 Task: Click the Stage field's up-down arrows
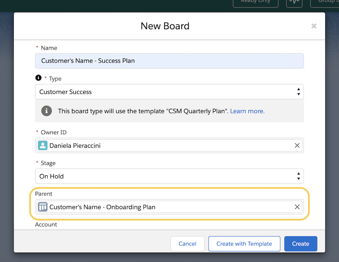click(x=299, y=176)
